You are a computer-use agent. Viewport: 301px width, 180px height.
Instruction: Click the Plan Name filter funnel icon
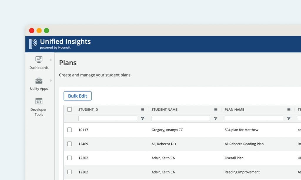coord(289,118)
